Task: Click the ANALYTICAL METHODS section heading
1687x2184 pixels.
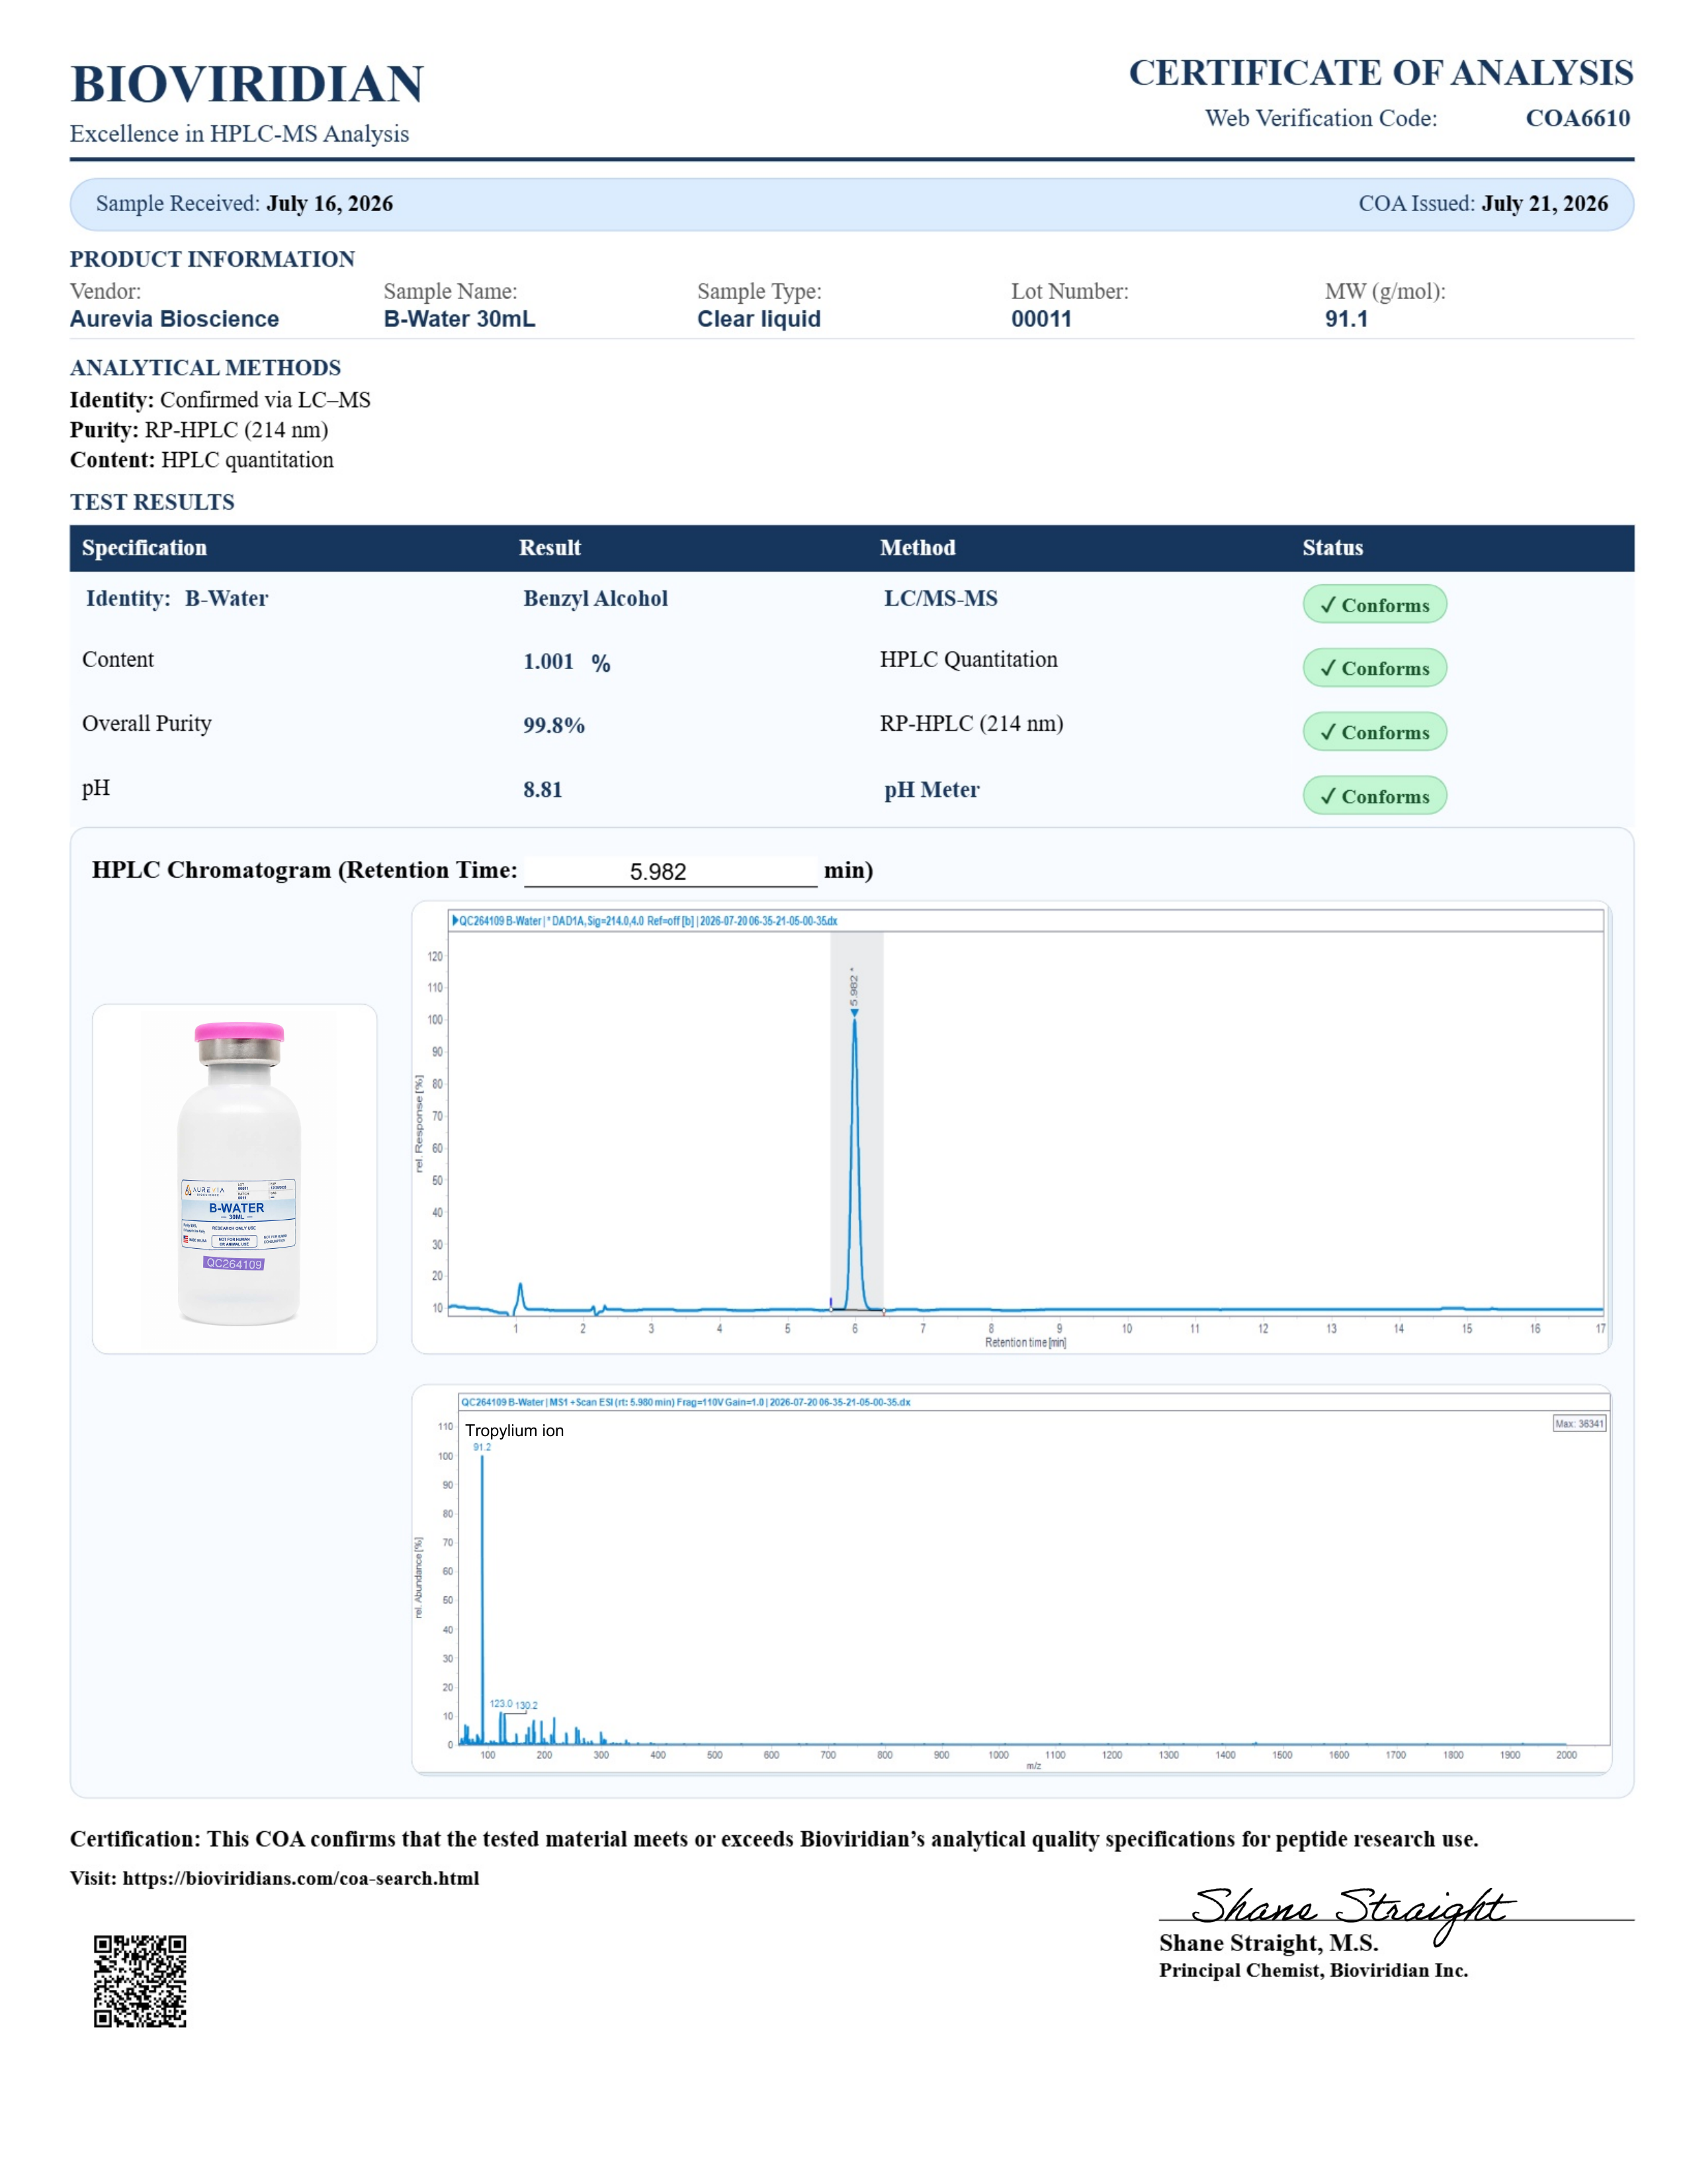Action: (205, 368)
